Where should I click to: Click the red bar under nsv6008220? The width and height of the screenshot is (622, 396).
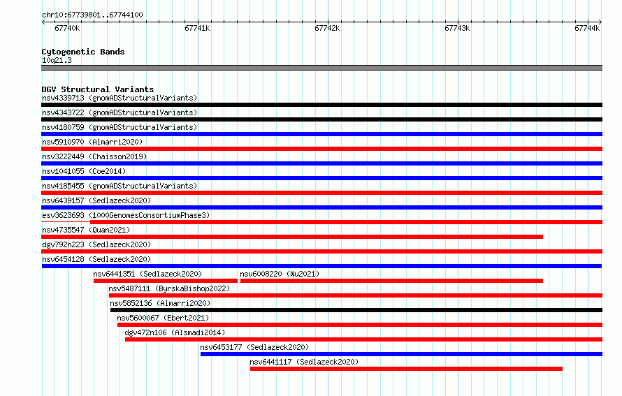tap(391, 281)
